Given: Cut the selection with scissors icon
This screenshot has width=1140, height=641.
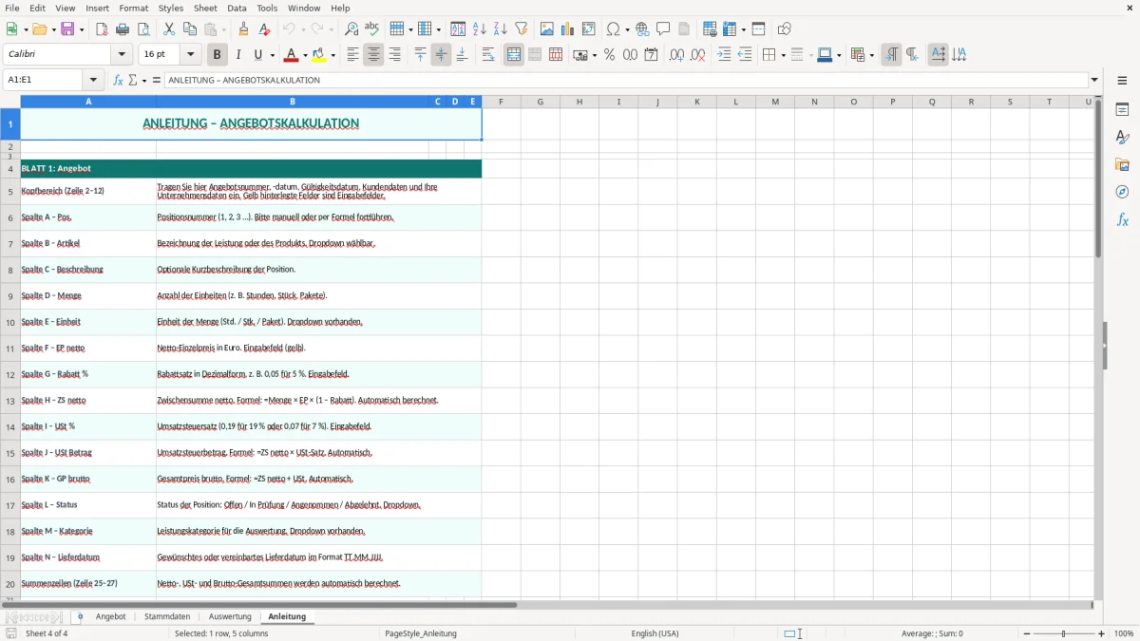Looking at the screenshot, I should [169, 29].
